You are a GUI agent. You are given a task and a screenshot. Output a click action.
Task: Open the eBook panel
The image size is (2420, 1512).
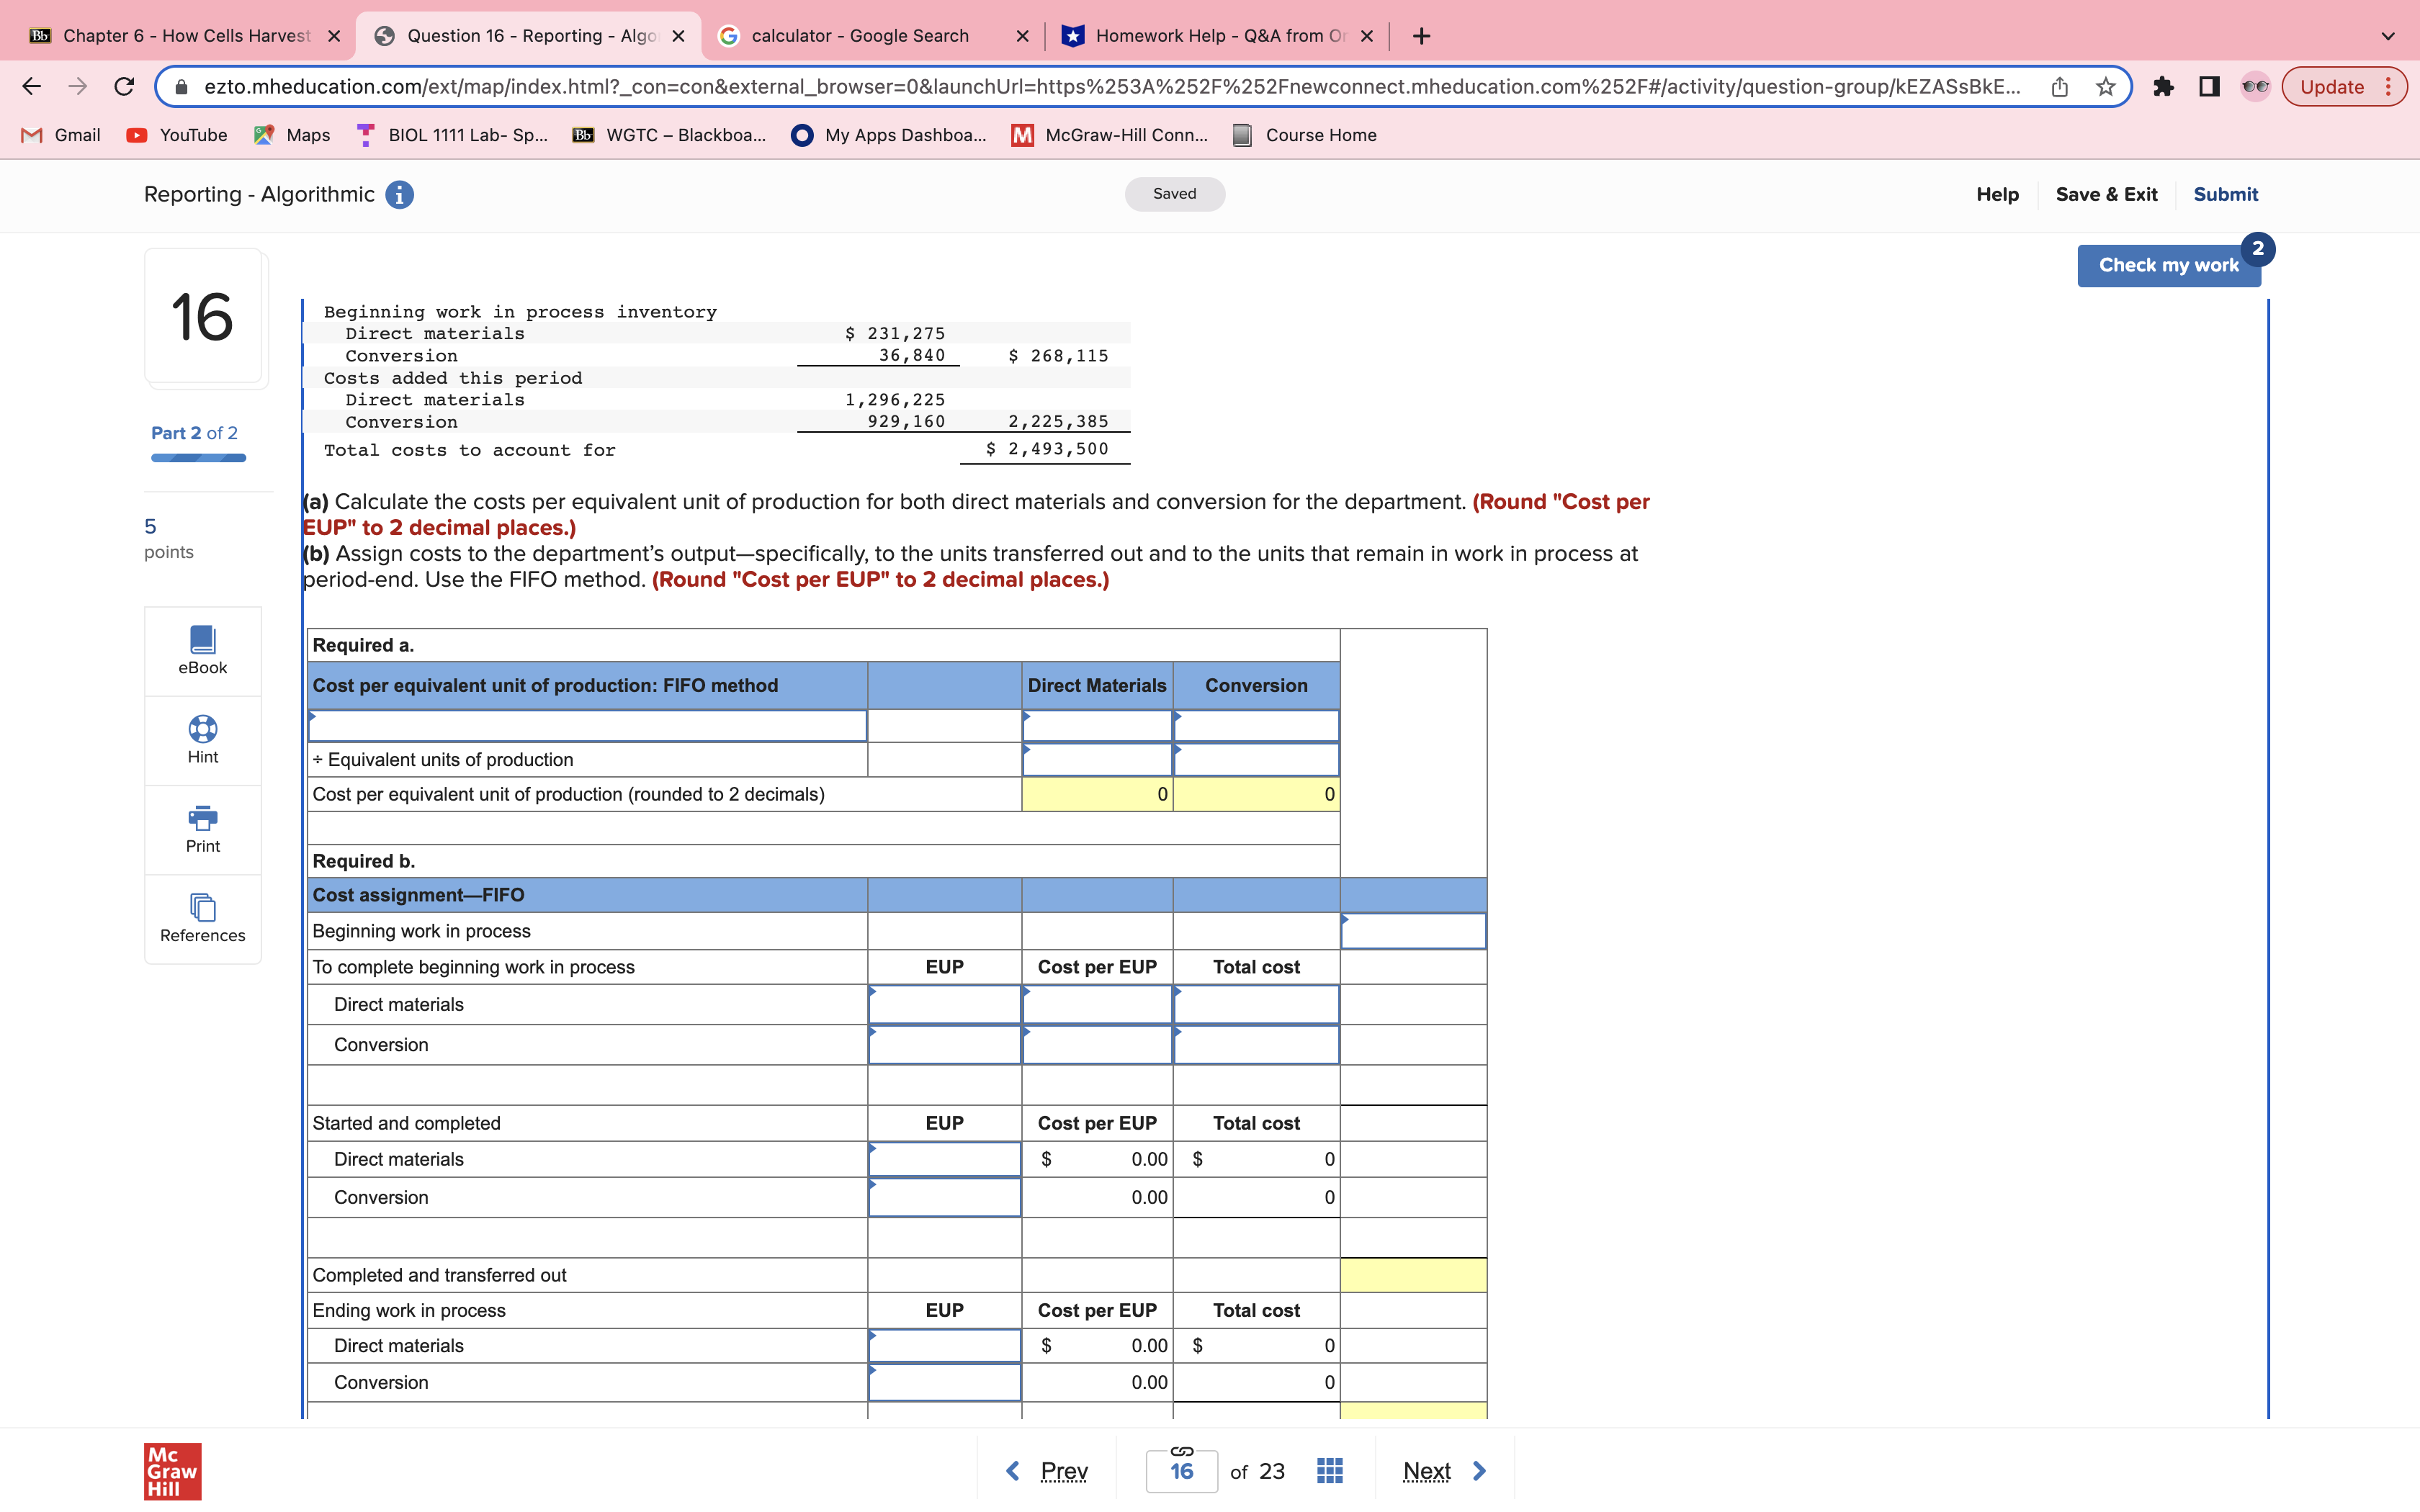pyautogui.click(x=202, y=650)
